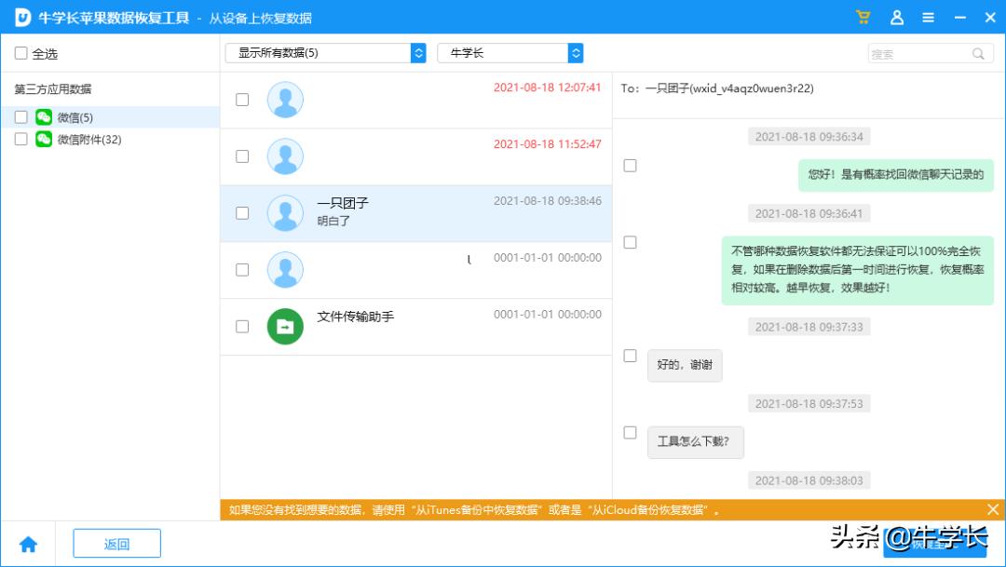Open the shopping cart icon in title bar
This screenshot has width=1006, height=567.
point(863,17)
